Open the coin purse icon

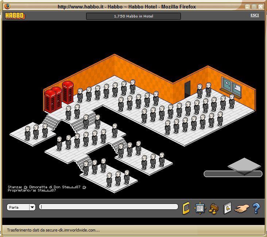[214, 209]
